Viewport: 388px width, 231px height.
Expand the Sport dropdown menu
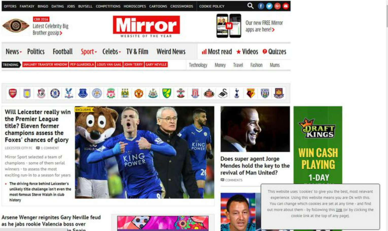click(89, 52)
